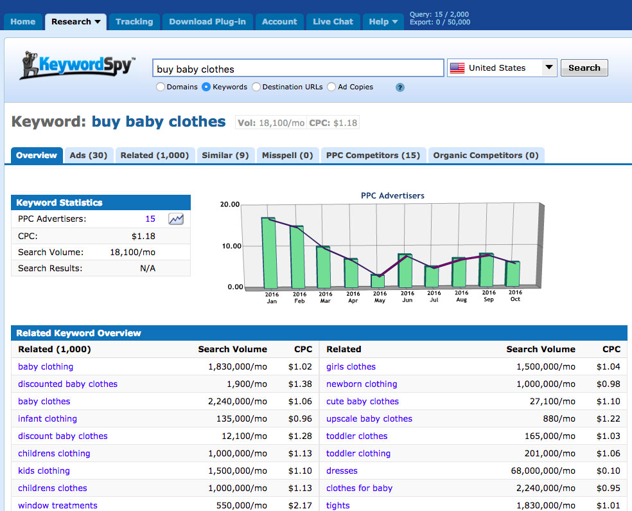
Task: Select the Ad Copies radio button
Action: coord(331,87)
